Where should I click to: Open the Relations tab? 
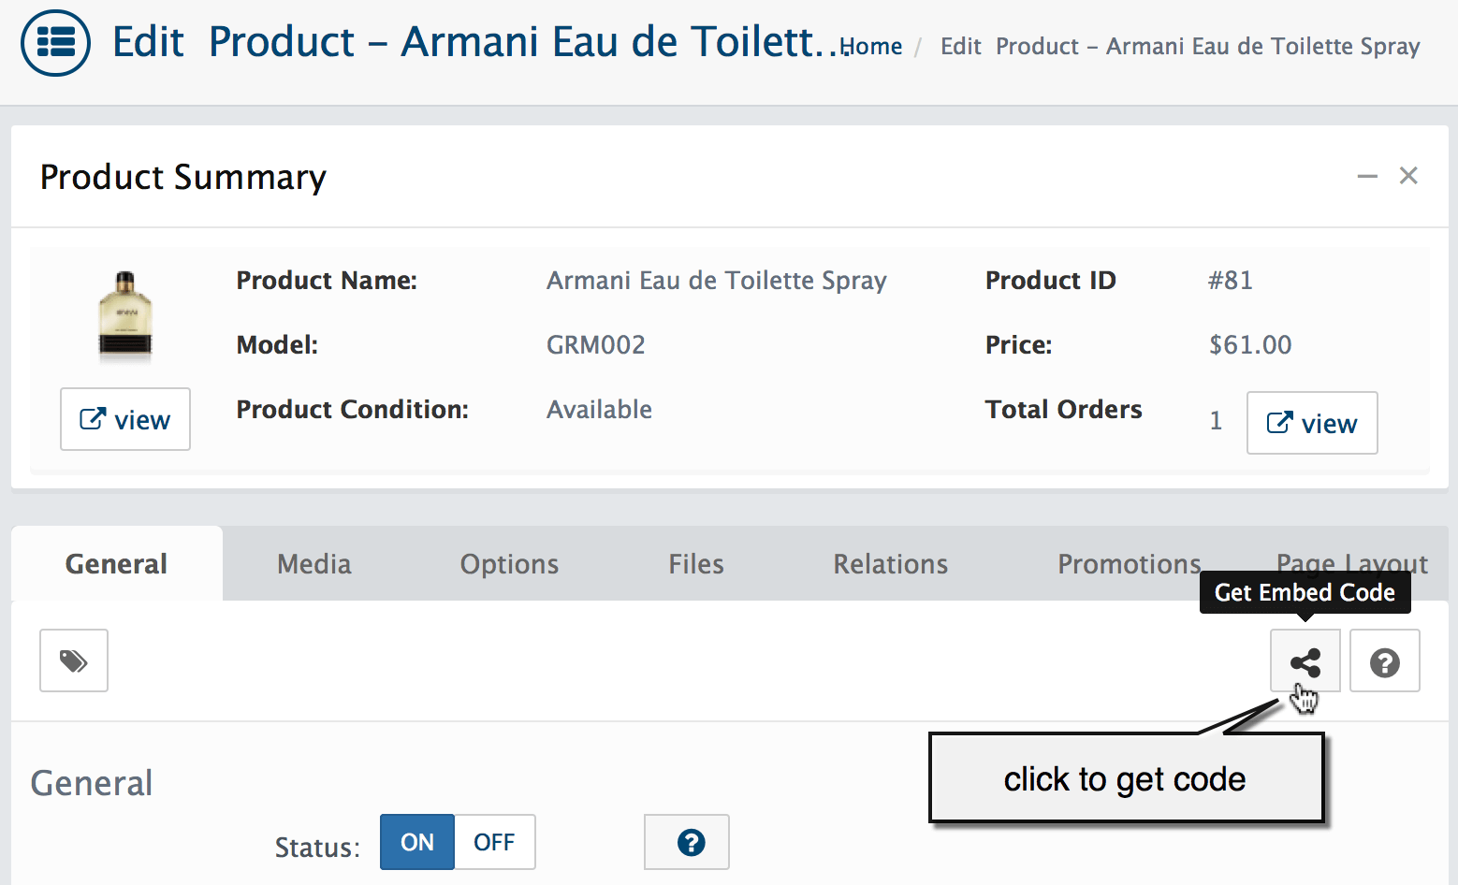(x=891, y=563)
